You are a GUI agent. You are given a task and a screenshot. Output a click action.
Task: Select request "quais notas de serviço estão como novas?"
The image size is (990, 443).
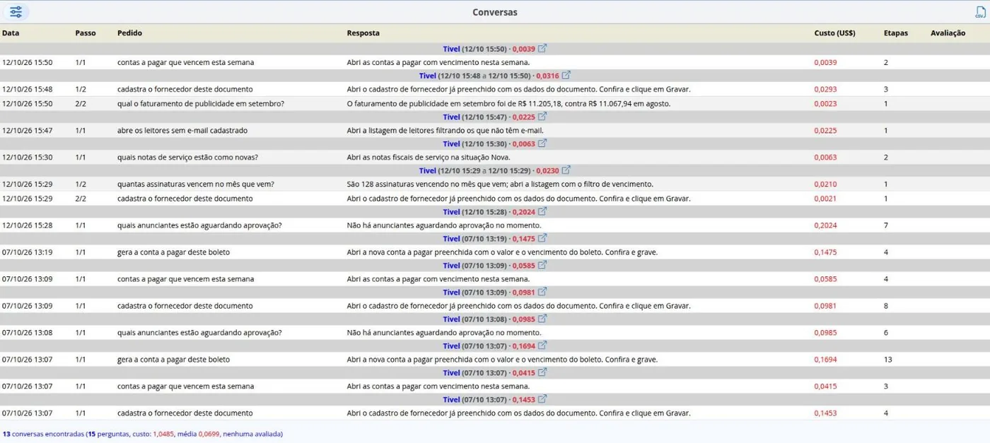(x=187, y=157)
